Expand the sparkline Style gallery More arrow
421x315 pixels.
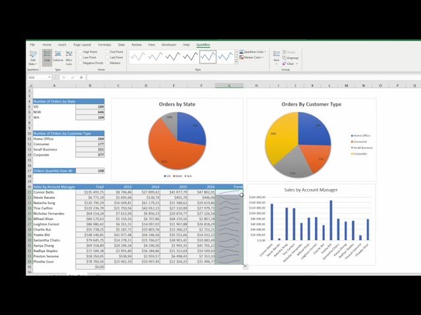pyautogui.click(x=236, y=62)
